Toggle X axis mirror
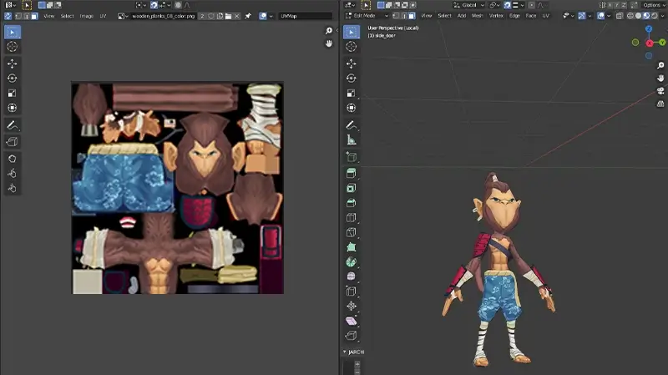668x375 pixels. [610, 5]
